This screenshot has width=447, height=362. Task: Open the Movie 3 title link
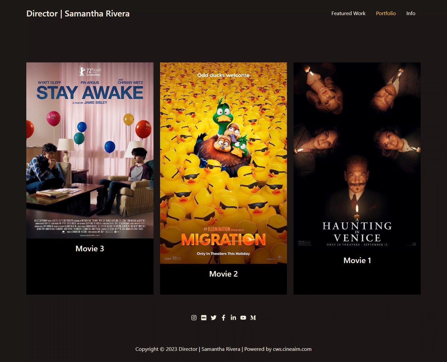point(89,248)
